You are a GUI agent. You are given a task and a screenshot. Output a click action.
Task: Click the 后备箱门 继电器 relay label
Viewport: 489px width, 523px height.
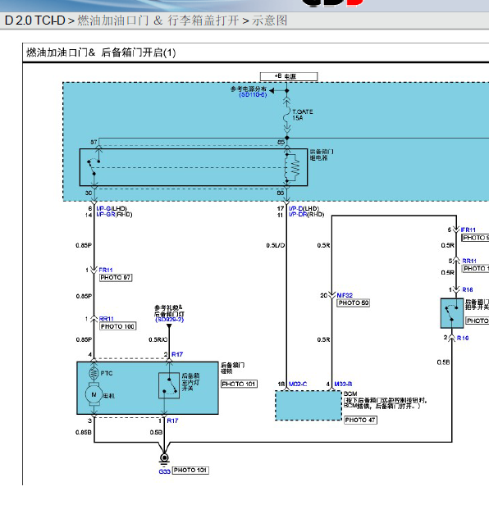pyautogui.click(x=322, y=155)
